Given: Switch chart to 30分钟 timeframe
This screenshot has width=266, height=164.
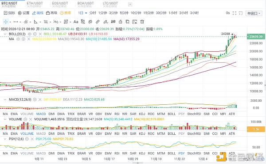Looking at the screenshot, I should pyautogui.click(x=161, y=13).
